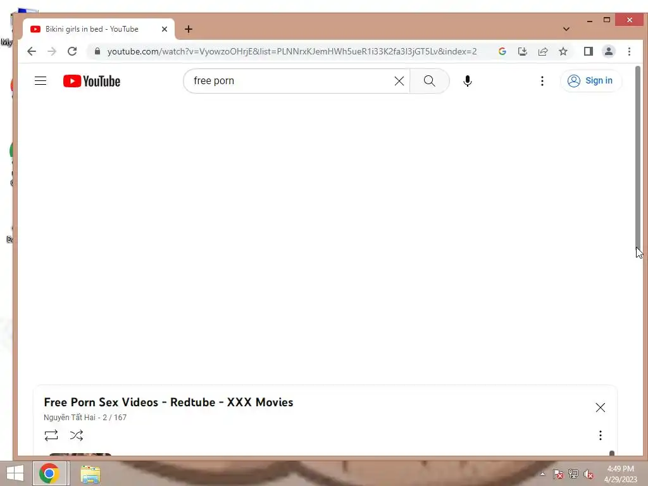Open the playlist title link
The image size is (648, 486).
coord(168,402)
